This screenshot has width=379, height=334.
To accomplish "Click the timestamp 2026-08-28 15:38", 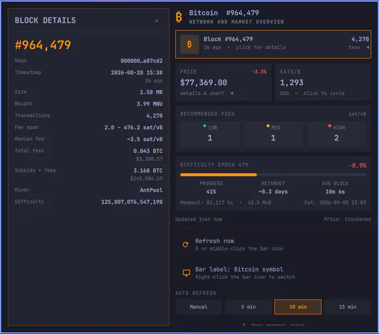I will pos(136,73).
